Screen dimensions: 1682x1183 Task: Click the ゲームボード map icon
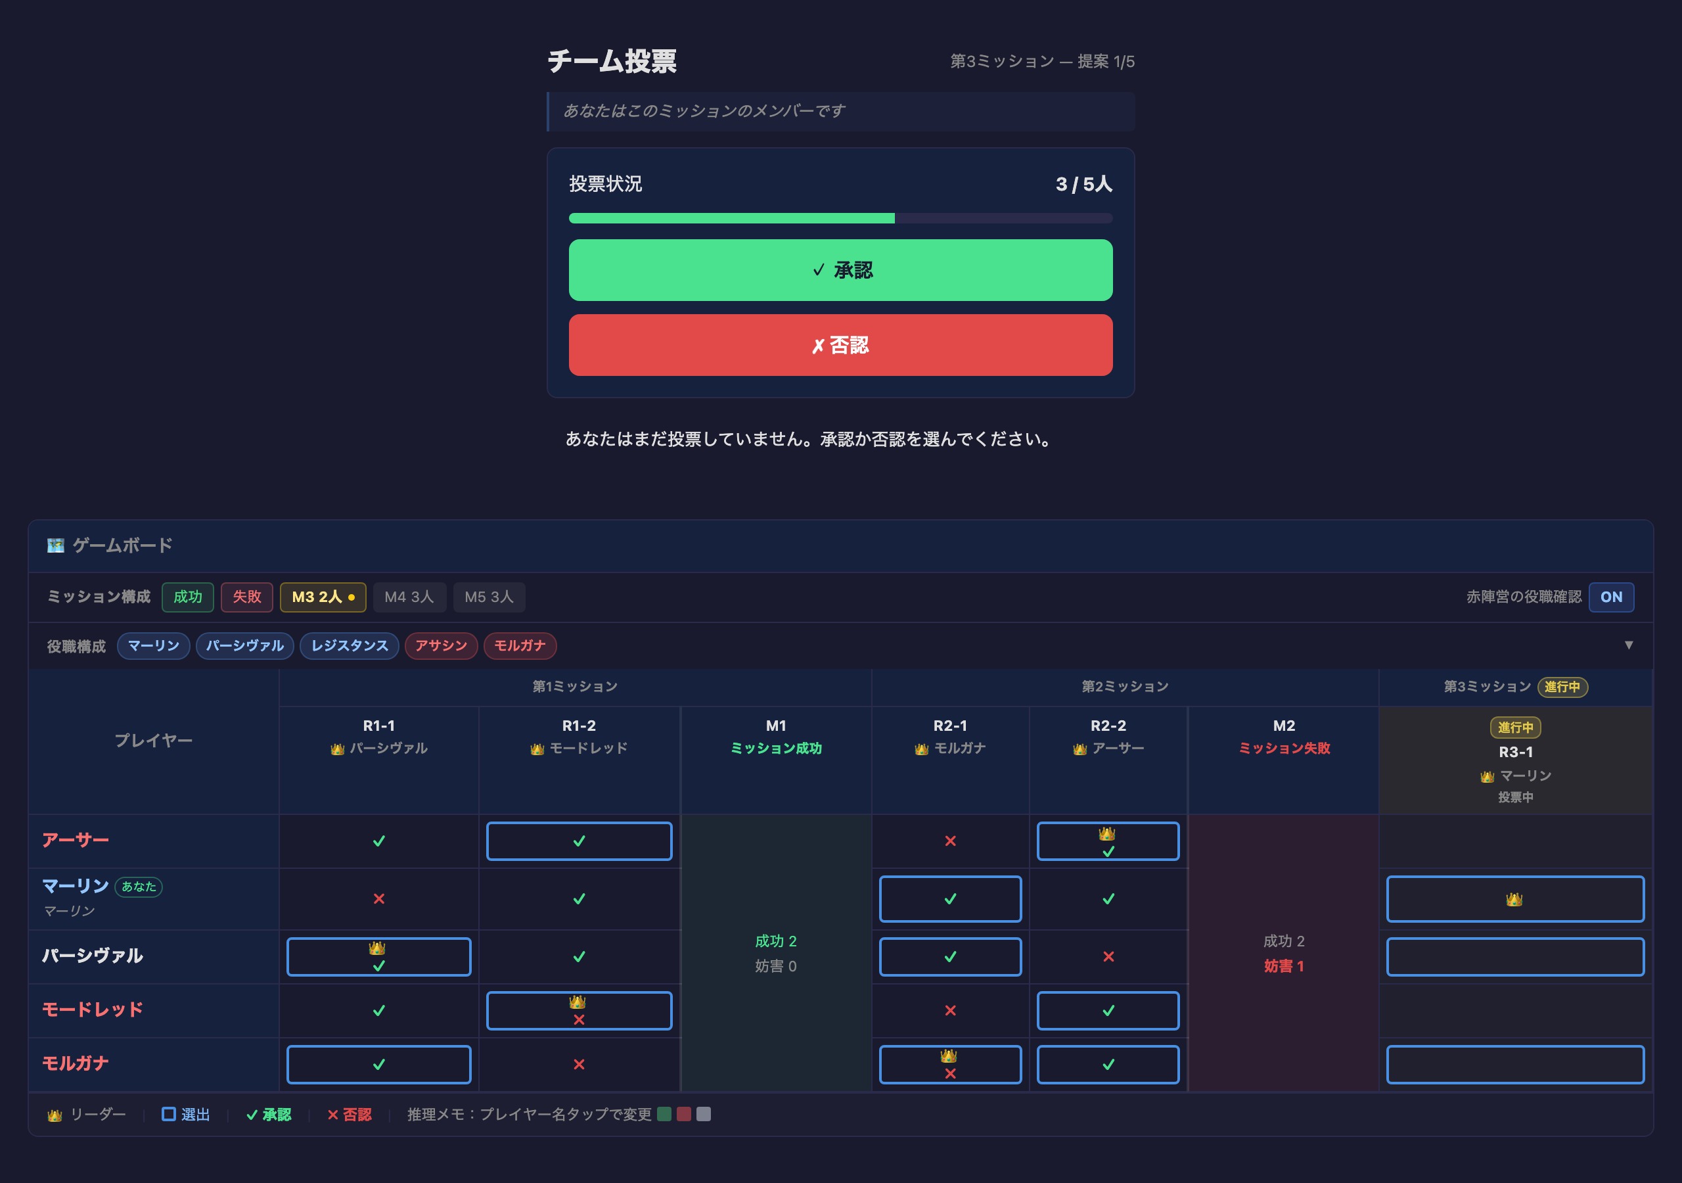click(x=55, y=545)
